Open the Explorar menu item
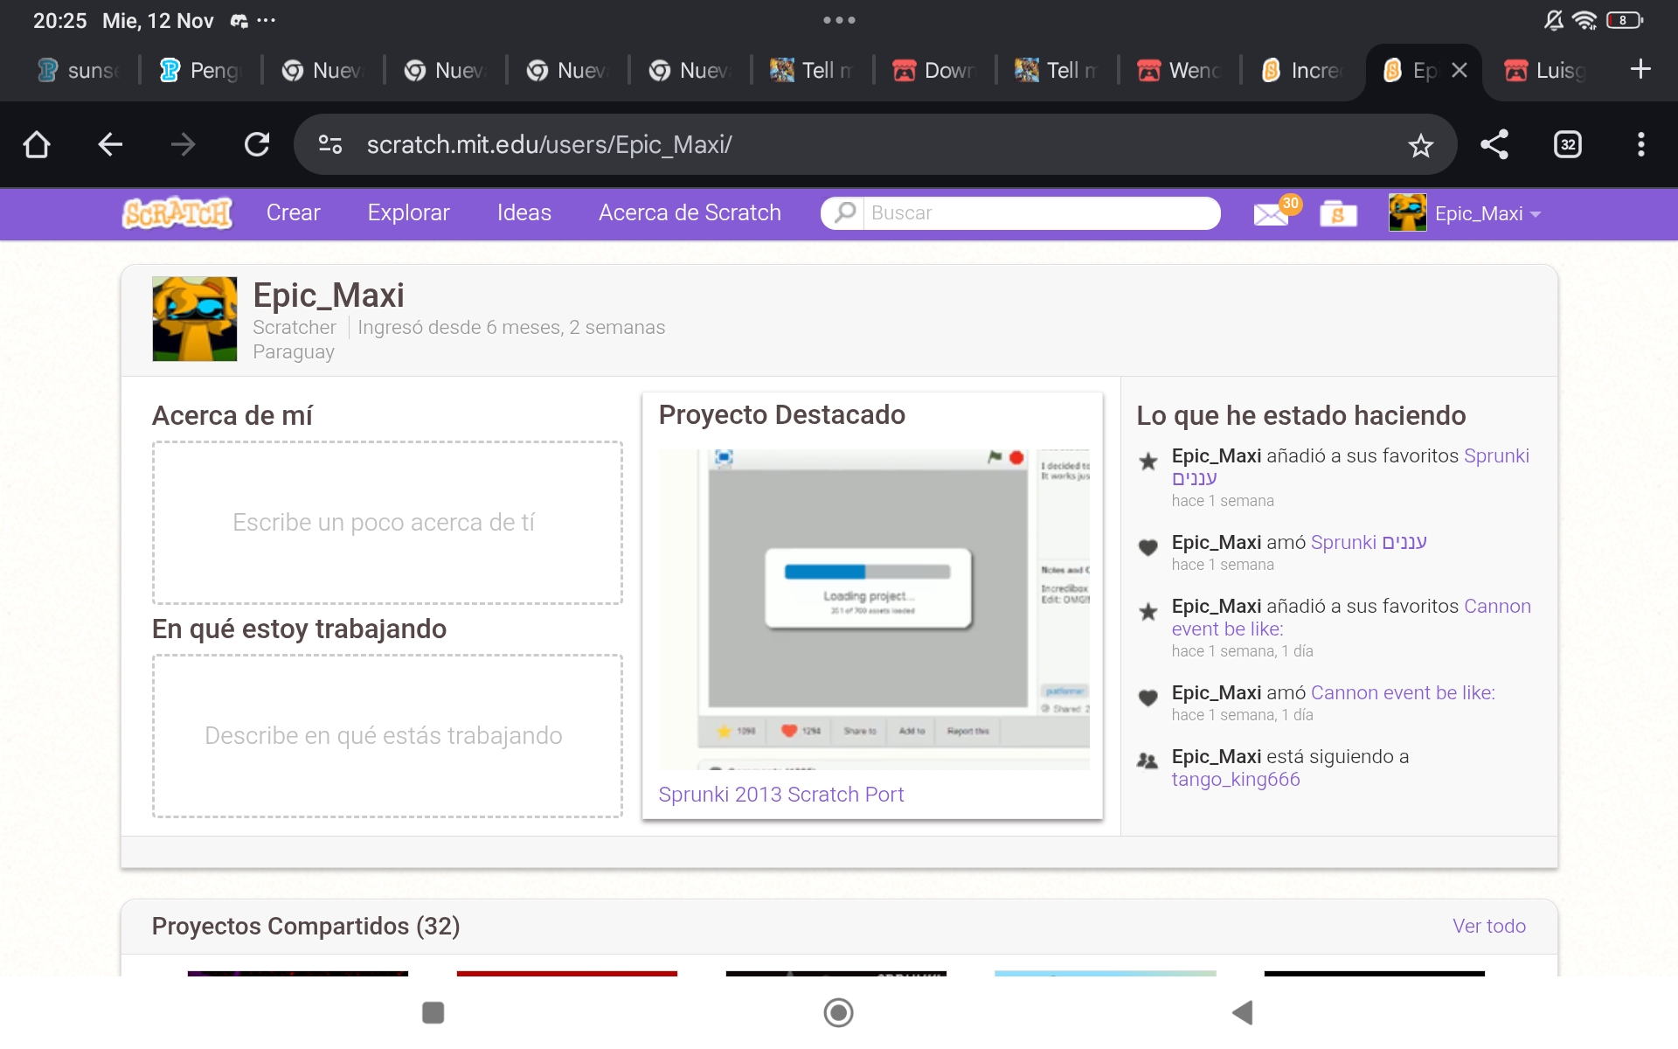Image resolution: width=1678 pixels, height=1049 pixels. 408,213
